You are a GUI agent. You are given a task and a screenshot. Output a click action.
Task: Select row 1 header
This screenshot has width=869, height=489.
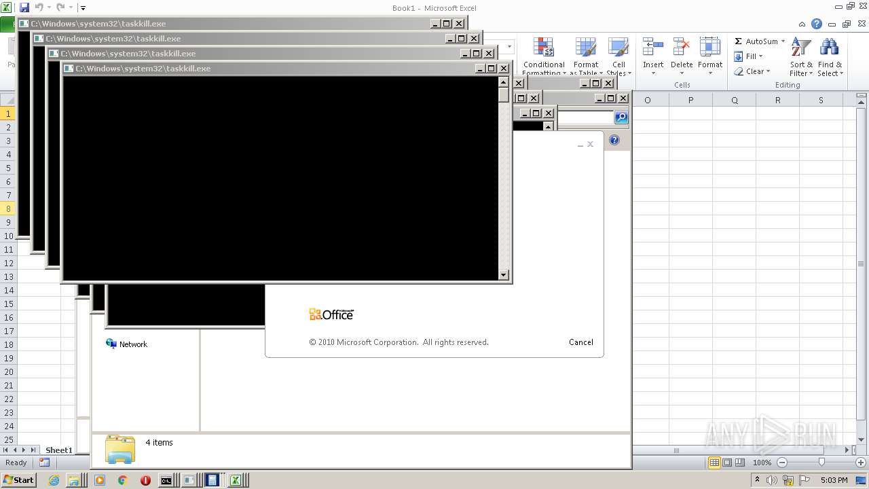pyautogui.click(x=8, y=113)
